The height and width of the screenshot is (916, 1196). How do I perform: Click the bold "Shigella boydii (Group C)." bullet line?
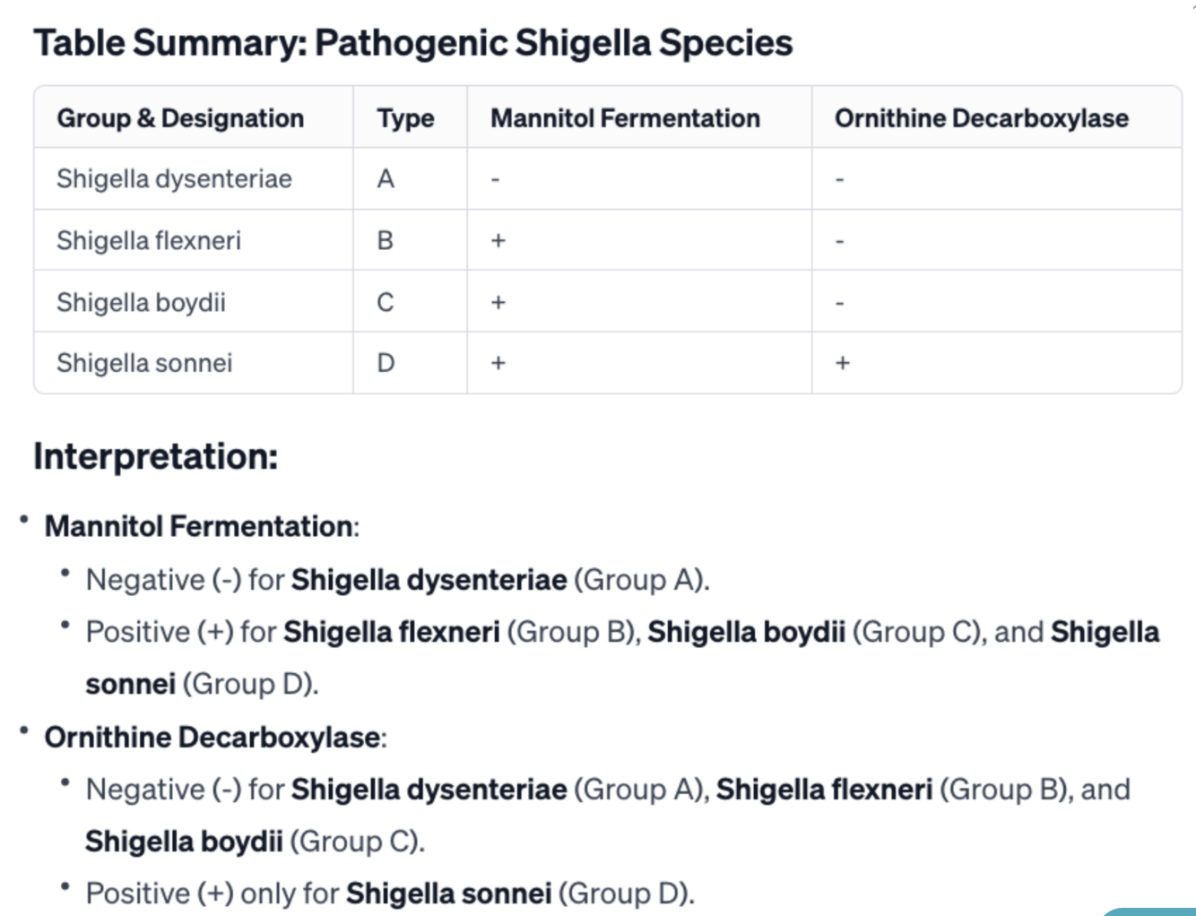(255, 842)
